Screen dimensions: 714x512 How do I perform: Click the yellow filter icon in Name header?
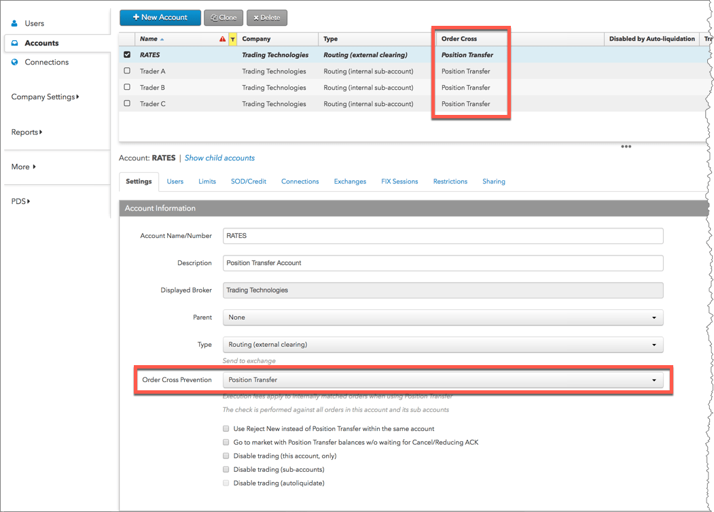[233, 39]
